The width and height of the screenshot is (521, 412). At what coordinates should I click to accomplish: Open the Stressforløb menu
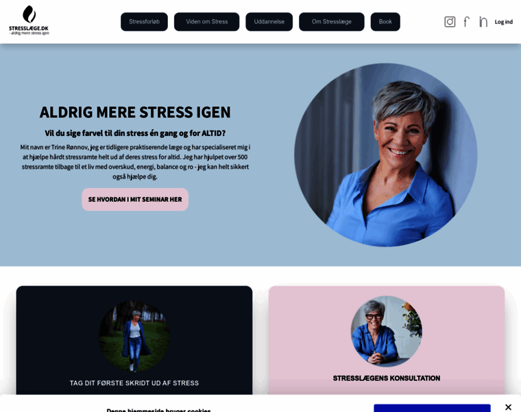click(144, 22)
